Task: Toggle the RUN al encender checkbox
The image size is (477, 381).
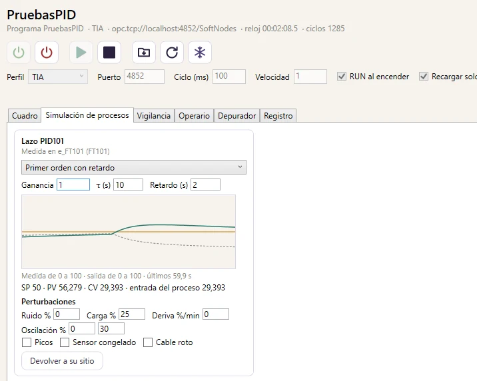Action: [342, 77]
